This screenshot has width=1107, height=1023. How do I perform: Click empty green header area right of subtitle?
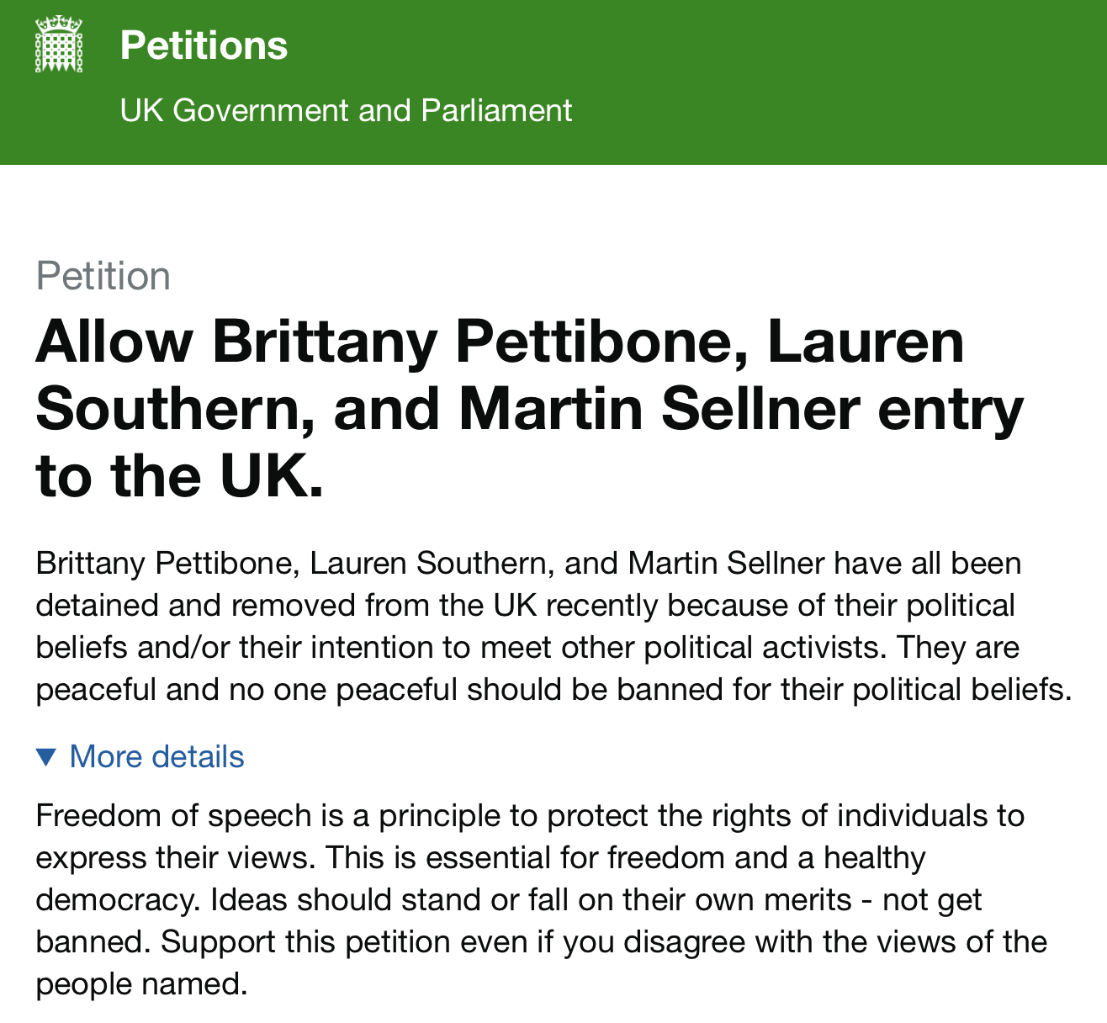(841, 110)
